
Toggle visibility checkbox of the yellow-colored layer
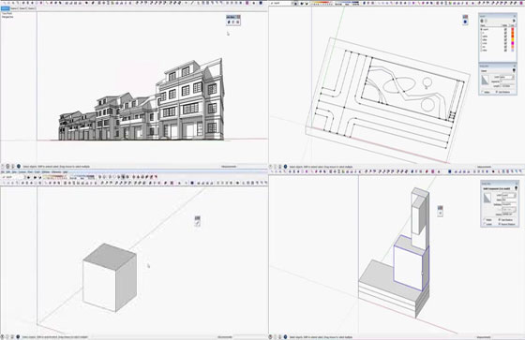tap(505, 40)
